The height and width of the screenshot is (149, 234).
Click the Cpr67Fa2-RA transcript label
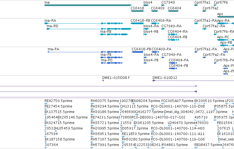[x=214, y=26]
